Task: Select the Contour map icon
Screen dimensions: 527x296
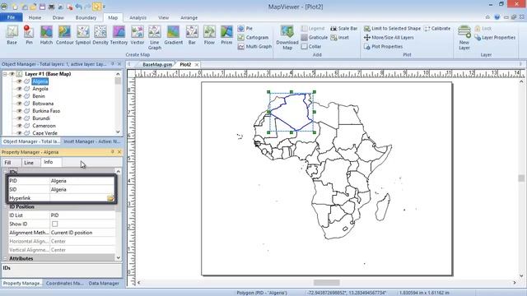Action: (64, 35)
